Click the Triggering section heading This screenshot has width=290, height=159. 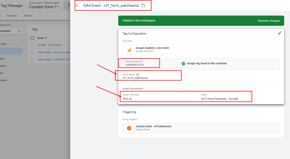[129, 112]
